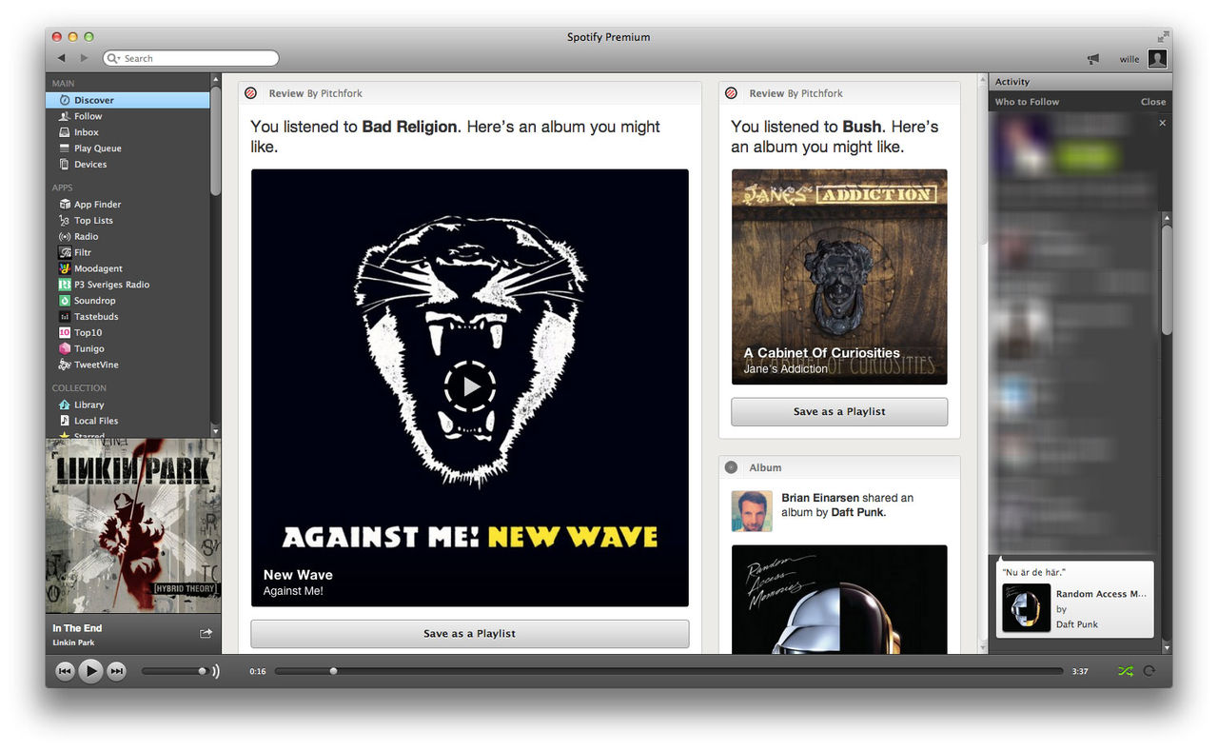Viewport: 1218px width, 751px height.
Task: Go back with the navigation arrow
Action: [x=62, y=58]
